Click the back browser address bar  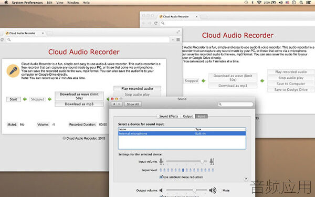pos(237,23)
